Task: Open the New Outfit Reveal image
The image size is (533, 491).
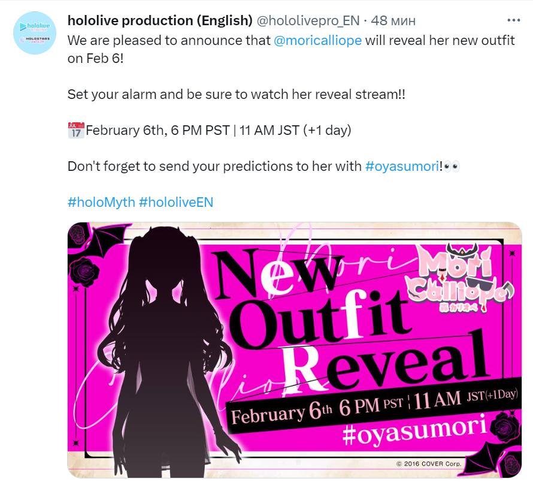Action: point(295,350)
